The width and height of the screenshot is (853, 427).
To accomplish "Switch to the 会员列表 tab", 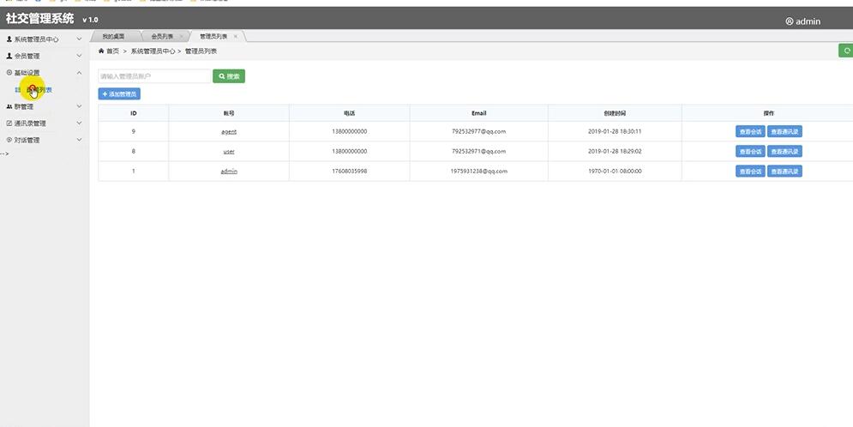I will tap(161, 36).
